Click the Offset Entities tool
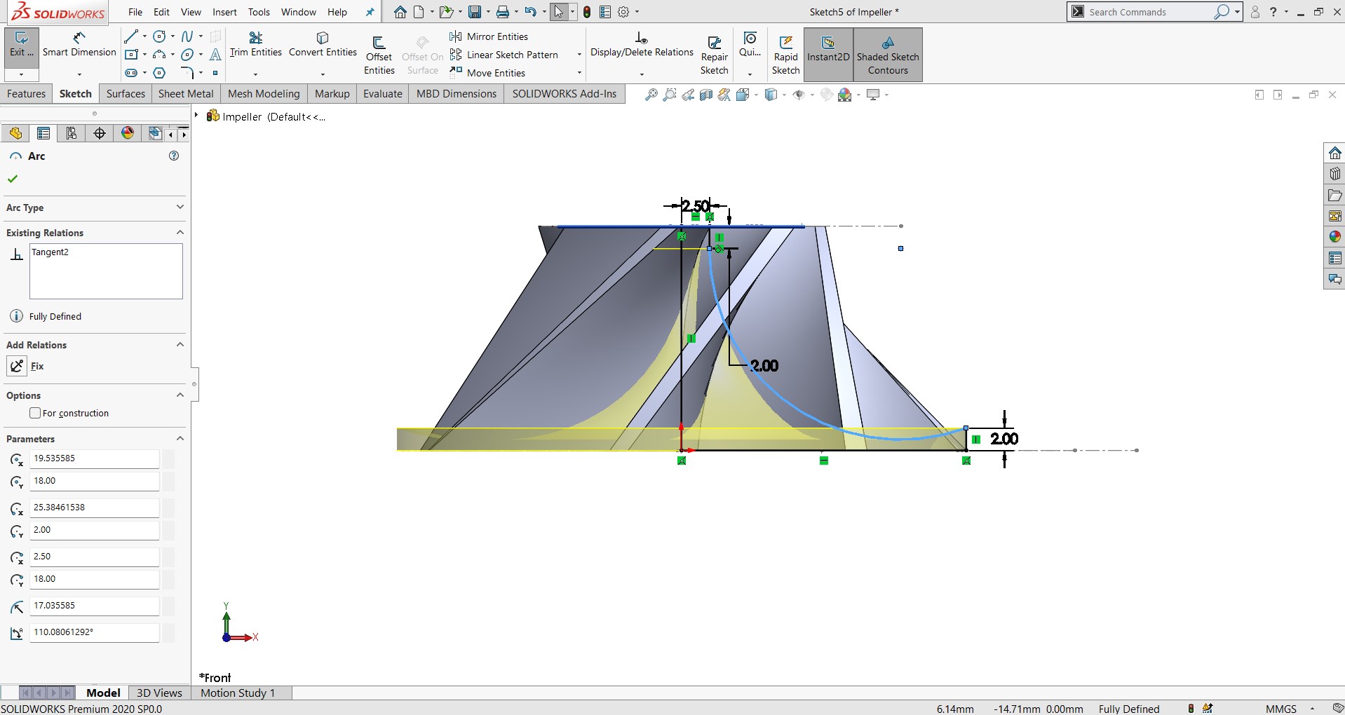This screenshot has height=715, width=1345. point(379,55)
